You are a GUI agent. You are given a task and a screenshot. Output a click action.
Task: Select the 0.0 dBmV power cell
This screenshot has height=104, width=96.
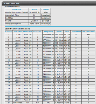point(59,103)
